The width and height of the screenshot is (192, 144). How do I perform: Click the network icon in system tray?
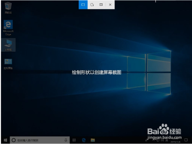click(158, 140)
